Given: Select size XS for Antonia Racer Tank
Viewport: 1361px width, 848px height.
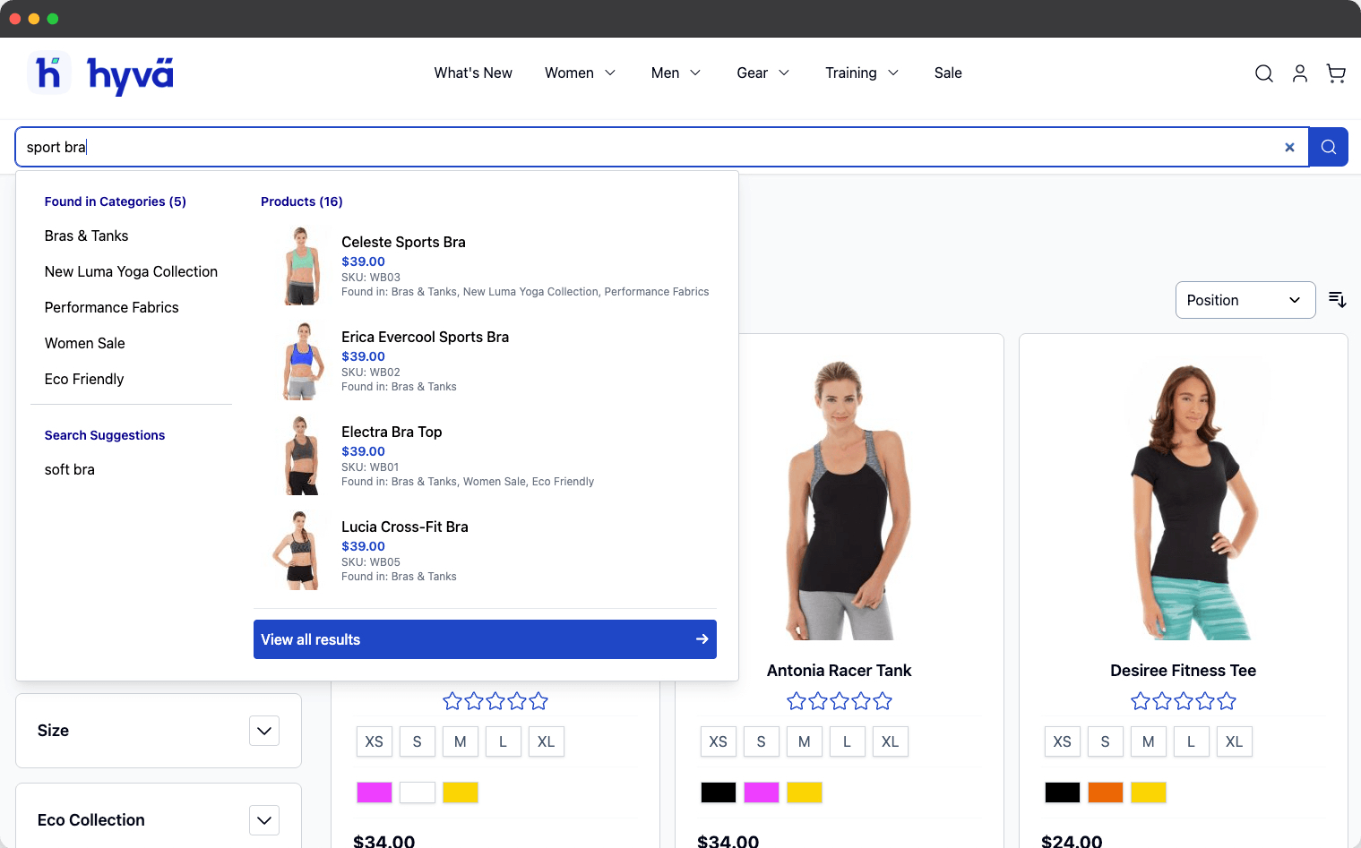Looking at the screenshot, I should (718, 741).
